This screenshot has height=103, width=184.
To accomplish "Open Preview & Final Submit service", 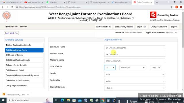I will tap(24, 80).
